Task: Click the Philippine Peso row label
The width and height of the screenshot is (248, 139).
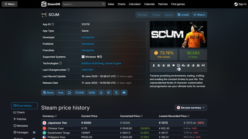Action: tap(57, 137)
